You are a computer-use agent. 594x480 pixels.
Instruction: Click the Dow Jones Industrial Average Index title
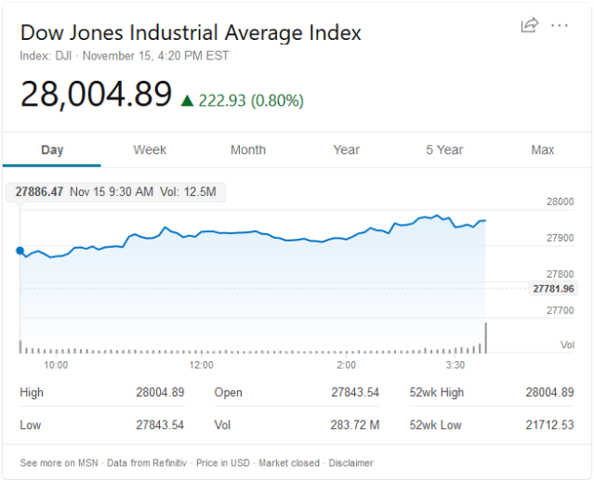[x=191, y=32]
